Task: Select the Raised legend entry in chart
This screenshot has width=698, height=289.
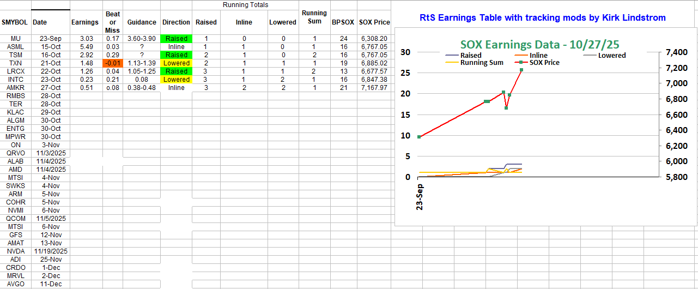Action: point(471,55)
